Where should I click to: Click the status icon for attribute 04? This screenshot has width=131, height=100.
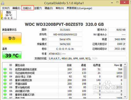pyautogui.click(x=5, y=76)
